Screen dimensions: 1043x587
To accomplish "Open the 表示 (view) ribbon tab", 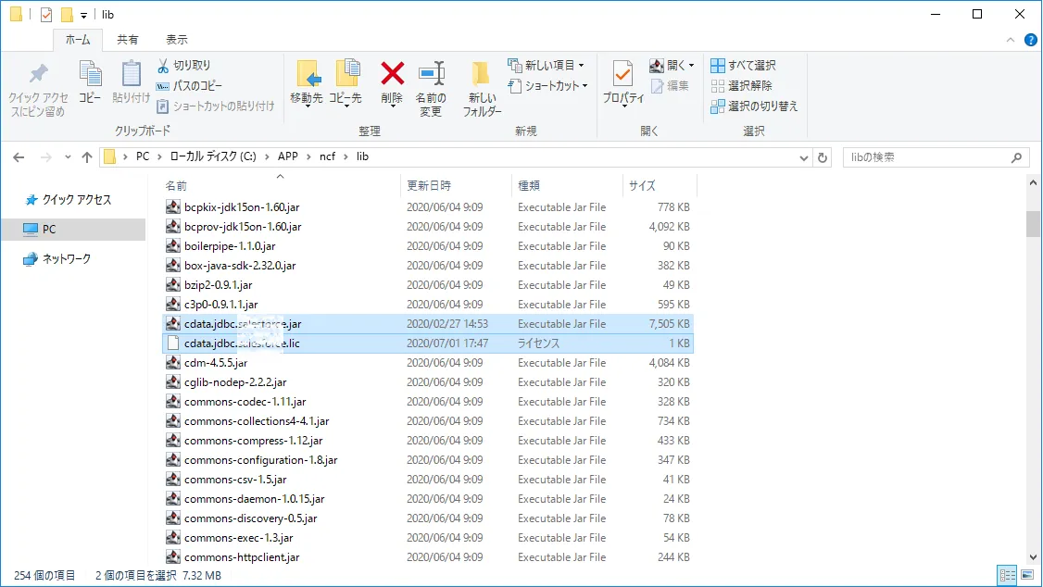I will click(x=176, y=40).
